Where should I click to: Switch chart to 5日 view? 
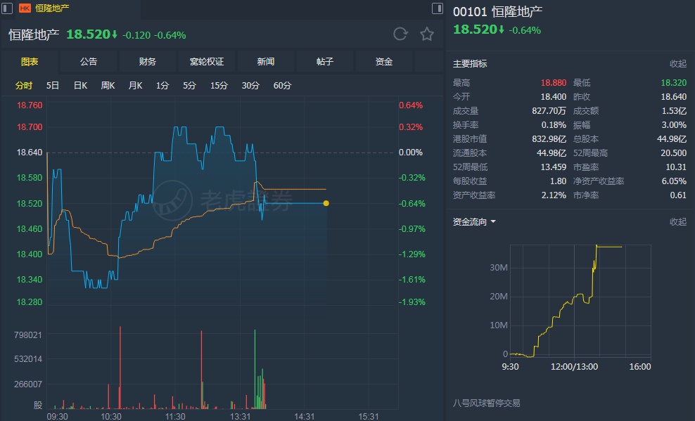click(53, 86)
